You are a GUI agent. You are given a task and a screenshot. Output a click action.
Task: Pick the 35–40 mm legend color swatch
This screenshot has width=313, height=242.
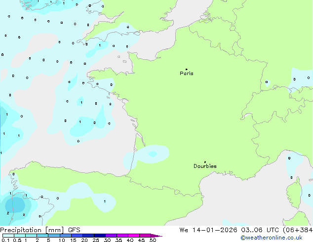(x=122, y=236)
